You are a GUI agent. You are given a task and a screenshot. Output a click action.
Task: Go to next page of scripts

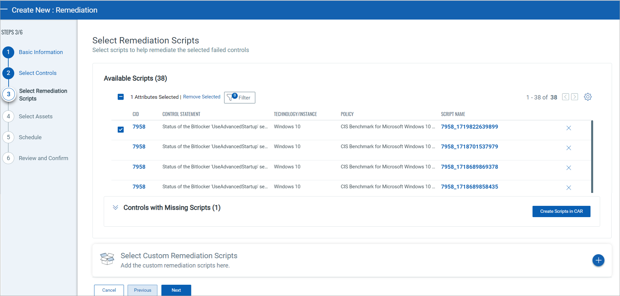click(x=575, y=97)
